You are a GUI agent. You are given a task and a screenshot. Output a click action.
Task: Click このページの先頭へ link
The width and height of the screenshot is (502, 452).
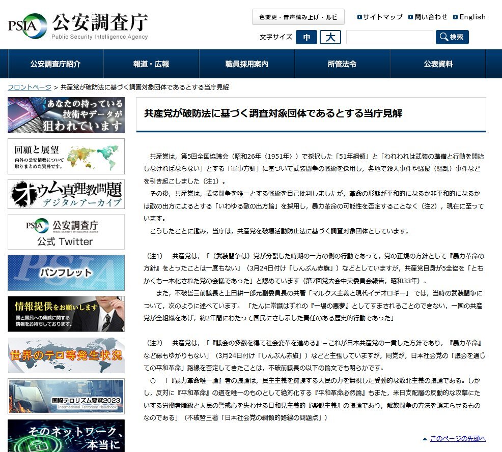(x=458, y=439)
